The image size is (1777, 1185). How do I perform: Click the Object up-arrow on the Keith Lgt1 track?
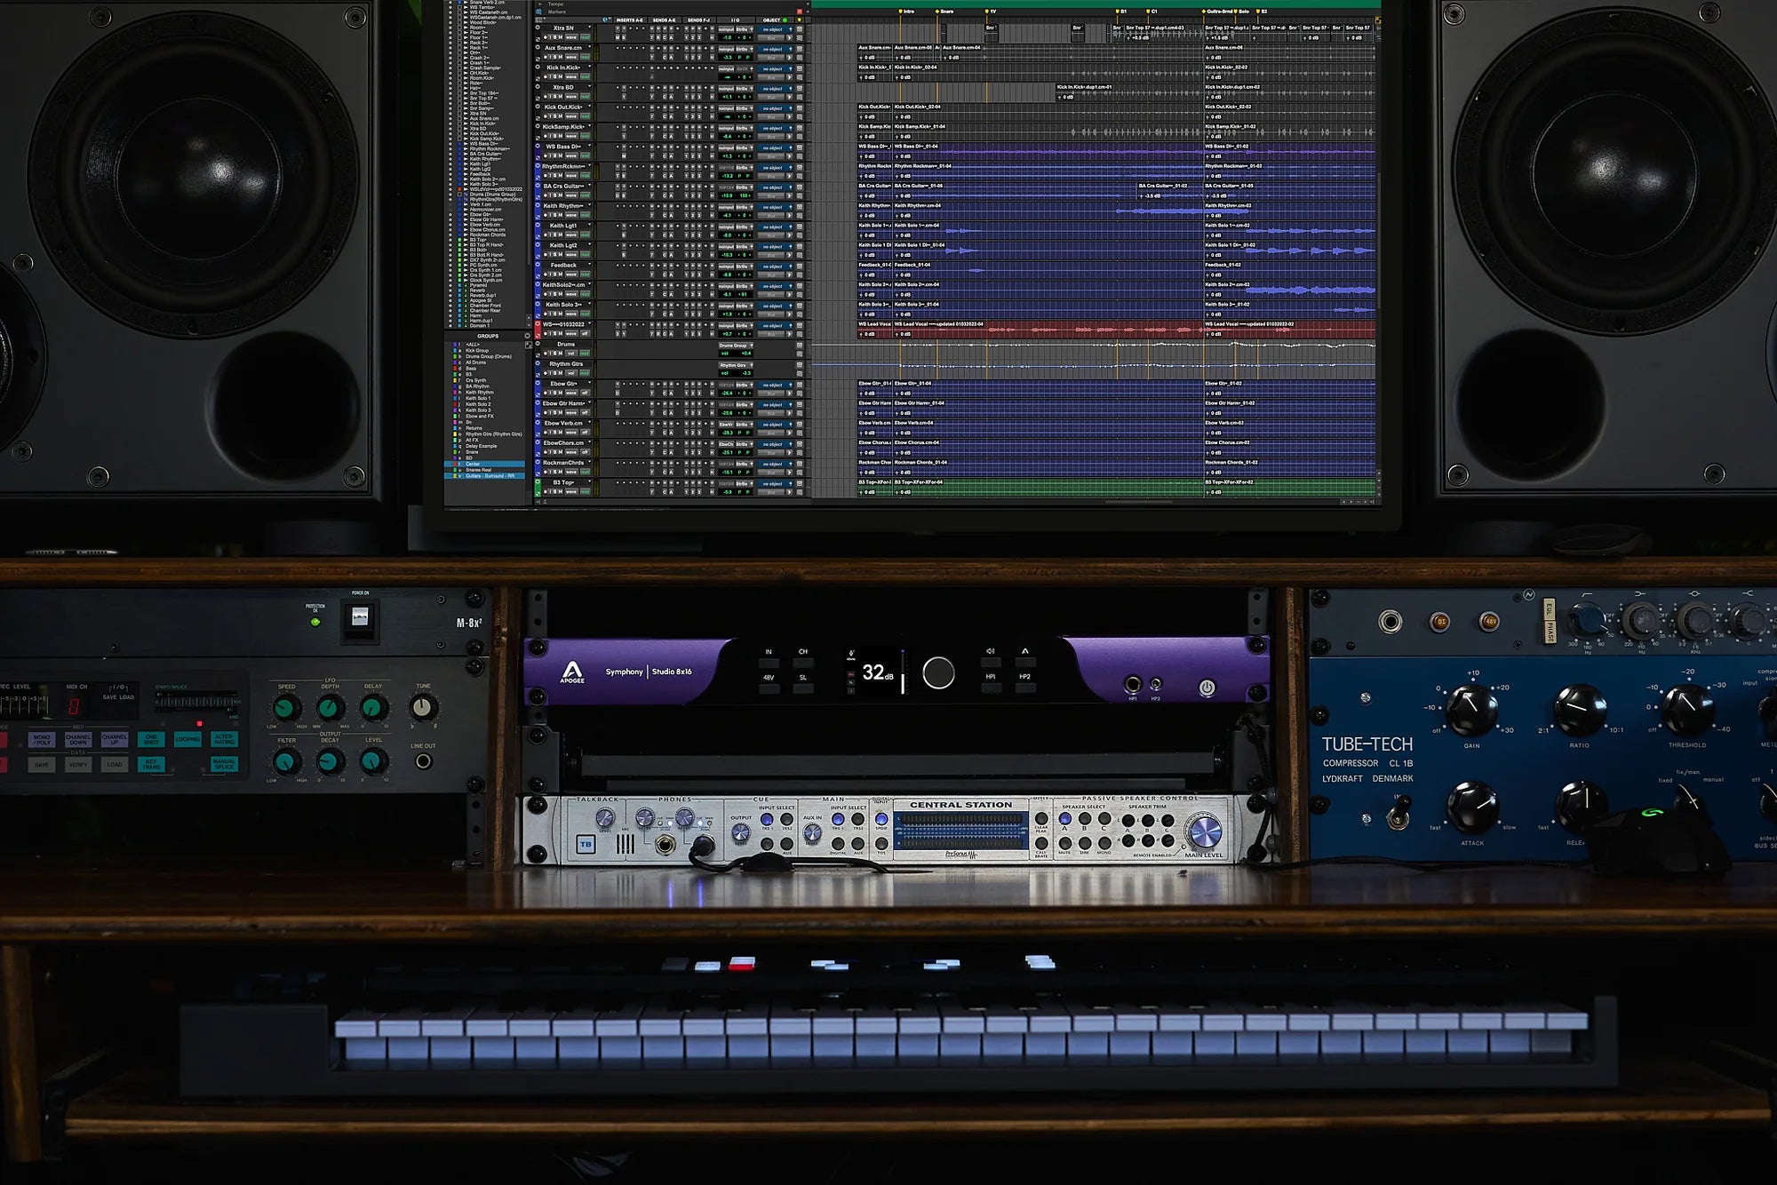791,227
